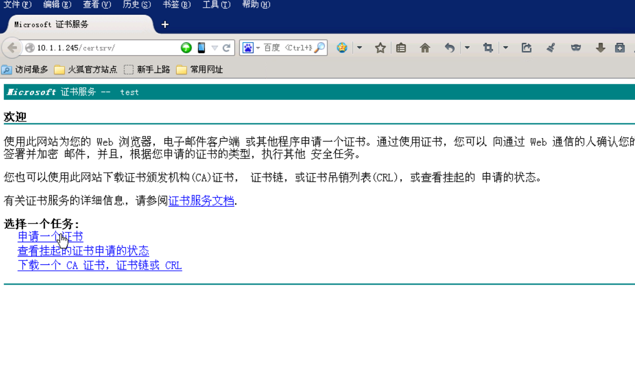Click 下载一个 CA 证书，证书链或 CRL link
This screenshot has width=635, height=386.
100,265
